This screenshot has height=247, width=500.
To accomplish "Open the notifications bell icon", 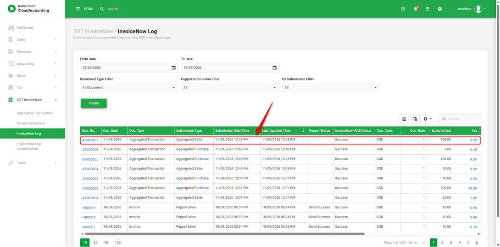I will click(416, 9).
